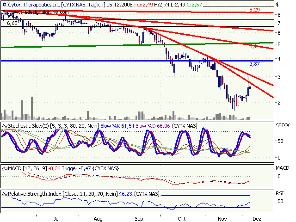Click the Nov month label on time axis
This screenshot has width=296, height=222.
(222, 219)
